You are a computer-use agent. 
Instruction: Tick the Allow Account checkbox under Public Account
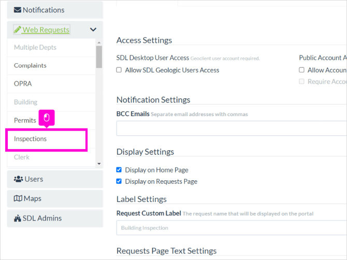point(301,70)
